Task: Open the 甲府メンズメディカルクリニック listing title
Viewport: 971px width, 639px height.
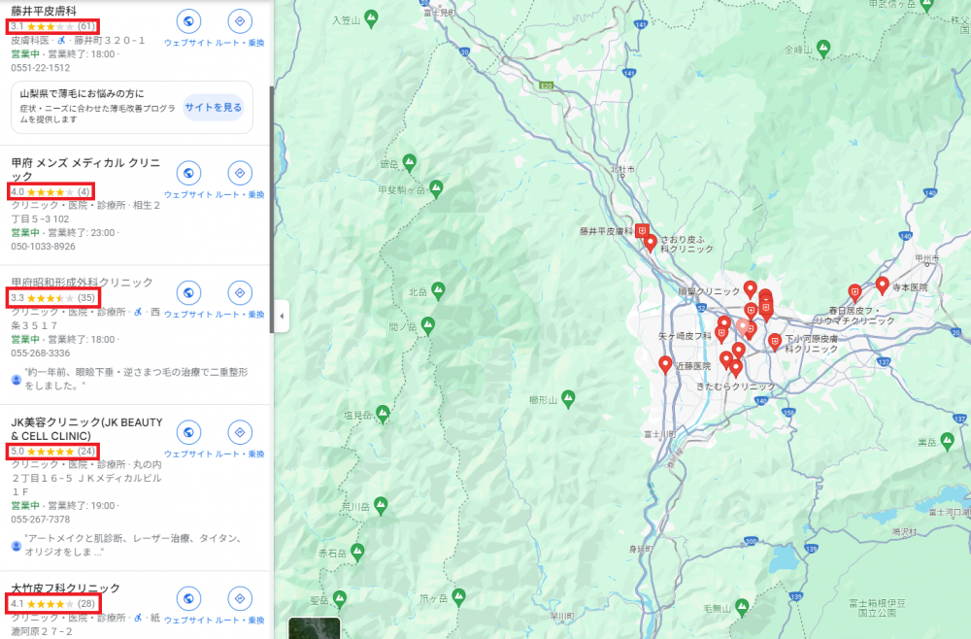Action: click(x=85, y=169)
